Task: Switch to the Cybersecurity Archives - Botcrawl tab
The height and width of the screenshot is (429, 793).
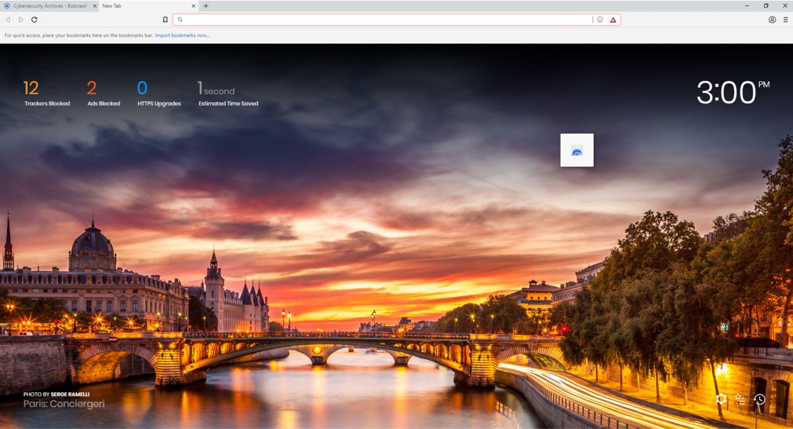Action: pos(49,6)
